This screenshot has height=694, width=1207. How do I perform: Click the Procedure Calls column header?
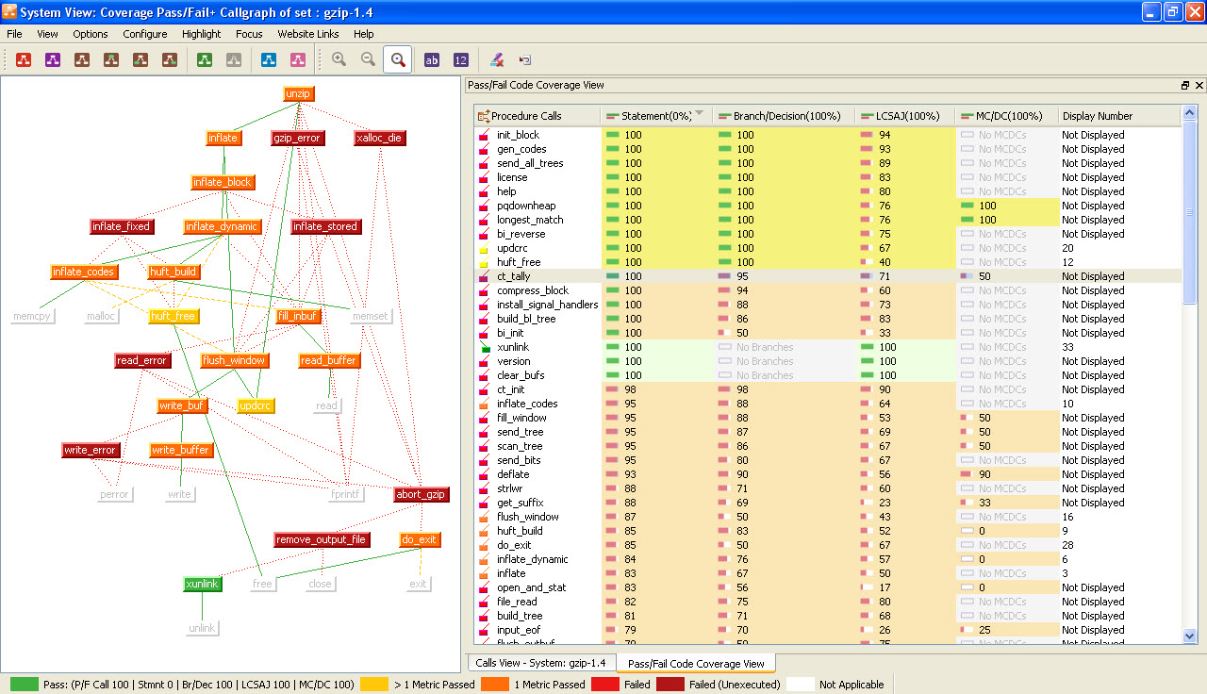click(x=526, y=116)
